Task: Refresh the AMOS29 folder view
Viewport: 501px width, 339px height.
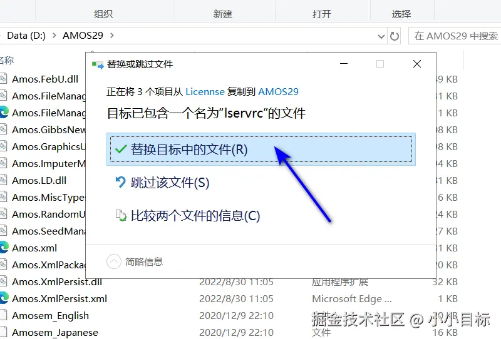Action: [x=395, y=36]
